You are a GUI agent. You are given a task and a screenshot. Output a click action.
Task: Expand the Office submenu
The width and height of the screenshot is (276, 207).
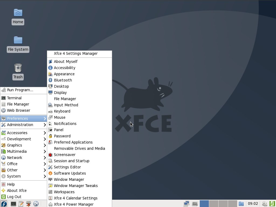24,164
